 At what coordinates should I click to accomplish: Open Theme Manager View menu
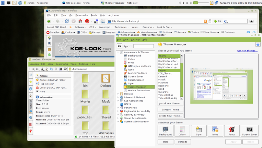[x=126, y=40]
